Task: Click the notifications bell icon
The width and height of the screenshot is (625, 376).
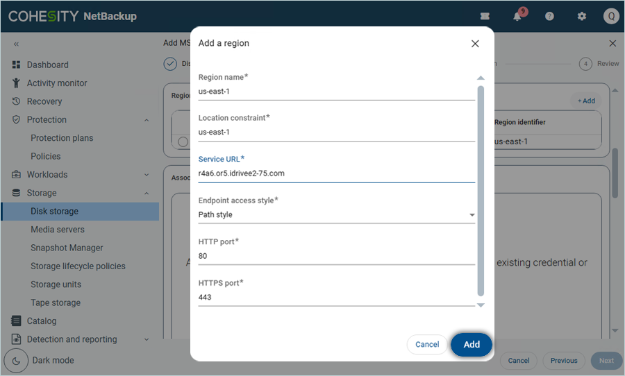Action: (x=517, y=17)
